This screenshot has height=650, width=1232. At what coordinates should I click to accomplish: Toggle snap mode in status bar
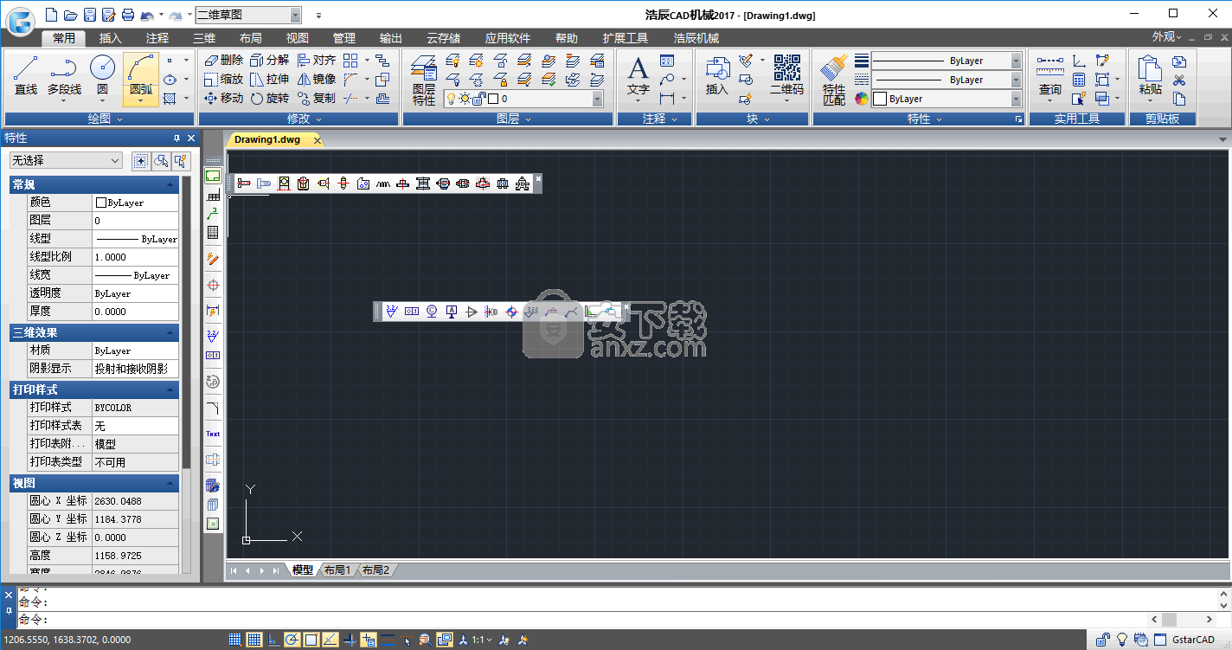click(234, 640)
